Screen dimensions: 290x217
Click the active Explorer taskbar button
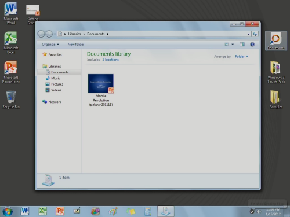tap(166, 211)
